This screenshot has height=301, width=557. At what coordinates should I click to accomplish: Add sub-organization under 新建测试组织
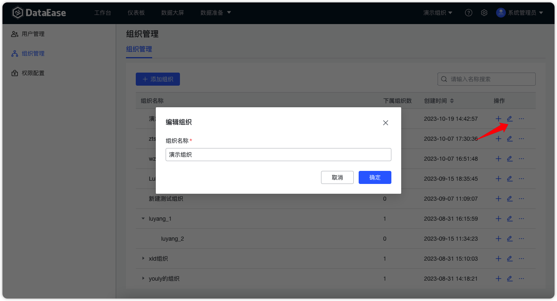coord(499,199)
